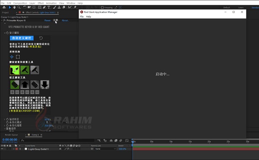Screen dimensions: 259x160
Task: Select the Type tool
Action: pos(49,7)
